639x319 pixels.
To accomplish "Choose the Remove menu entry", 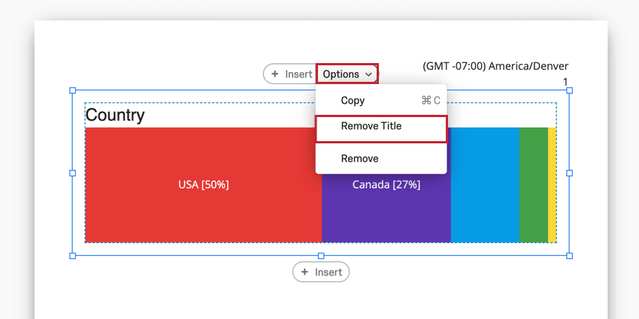I will [381, 158].
